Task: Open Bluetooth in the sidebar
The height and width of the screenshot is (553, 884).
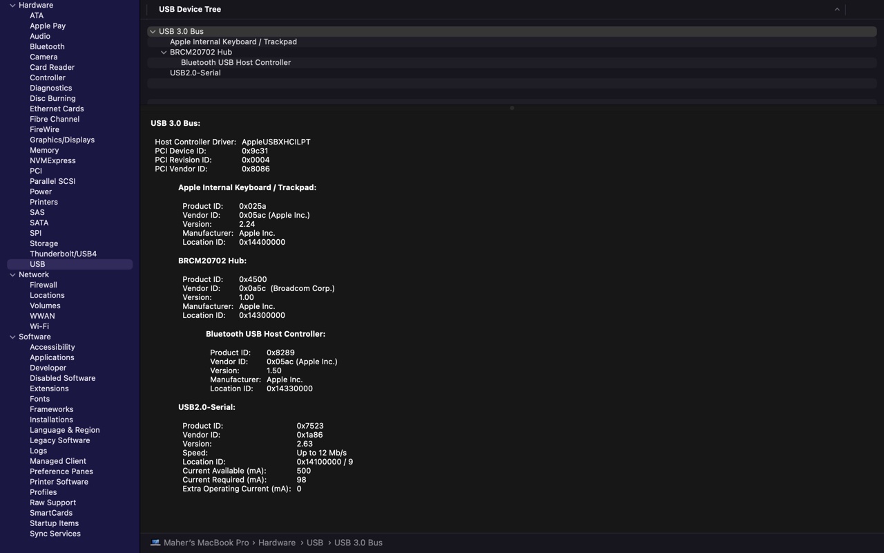Action: (47, 46)
